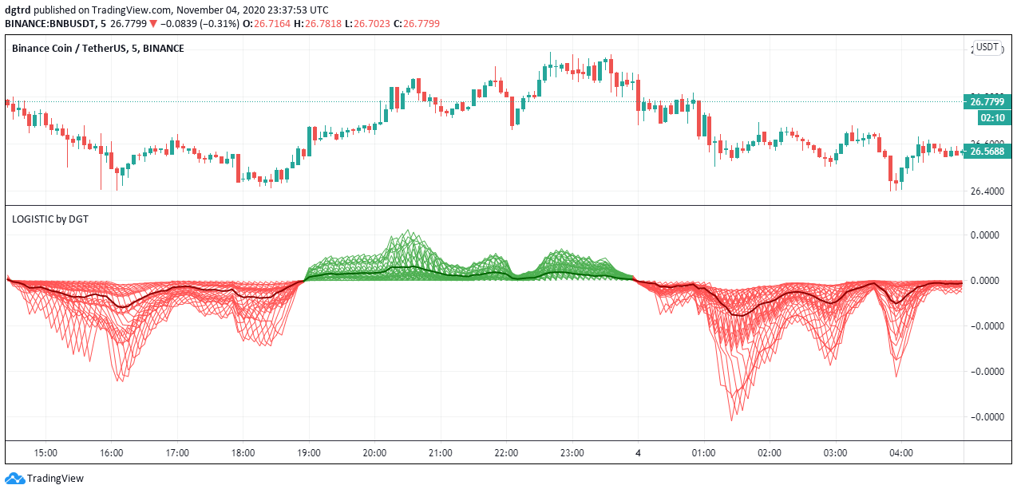Click the TradingView cloud logo icon
Image resolution: width=1017 pixels, height=493 pixels.
coord(14,479)
